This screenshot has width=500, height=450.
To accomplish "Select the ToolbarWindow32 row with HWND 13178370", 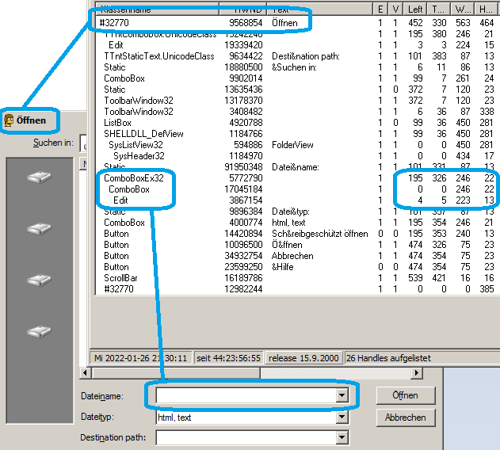I will [296, 101].
